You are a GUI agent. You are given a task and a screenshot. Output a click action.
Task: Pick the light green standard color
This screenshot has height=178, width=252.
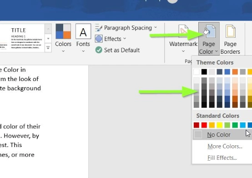[227, 125]
